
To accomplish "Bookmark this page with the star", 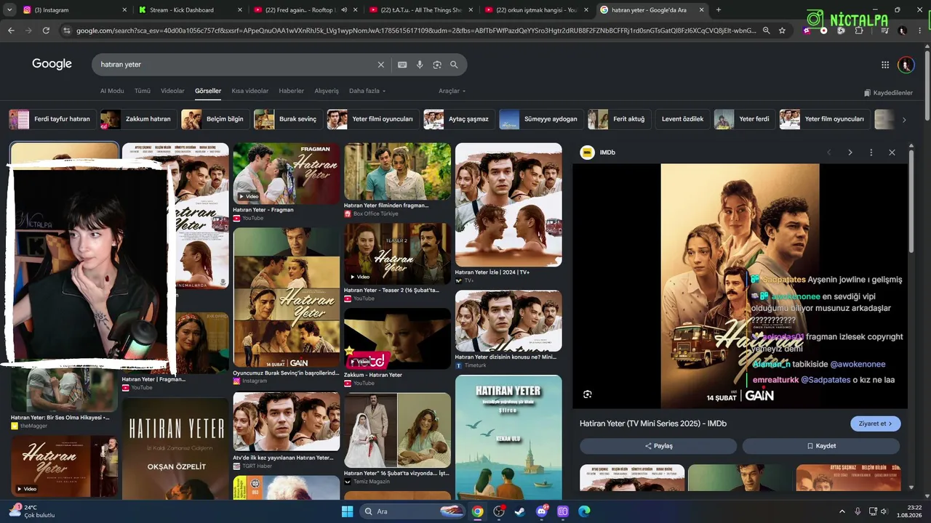I will point(782,31).
